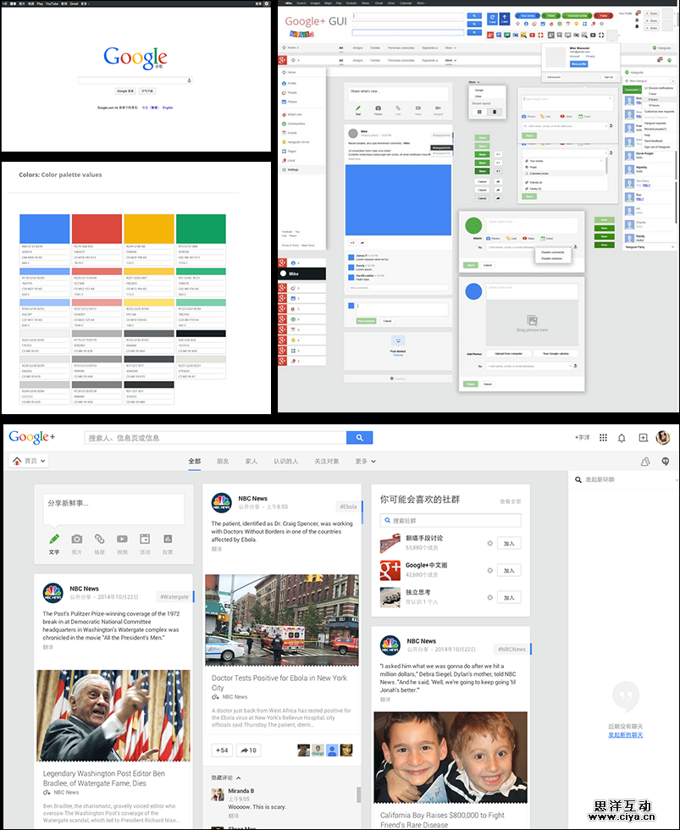The height and width of the screenshot is (830, 680).
Task: Click the +54 button on the Ebola post
Action: pos(222,750)
